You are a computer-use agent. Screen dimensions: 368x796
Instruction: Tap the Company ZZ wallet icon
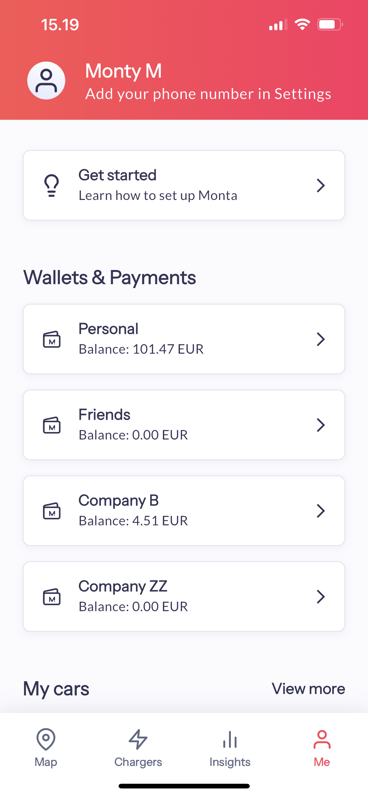[x=52, y=597]
